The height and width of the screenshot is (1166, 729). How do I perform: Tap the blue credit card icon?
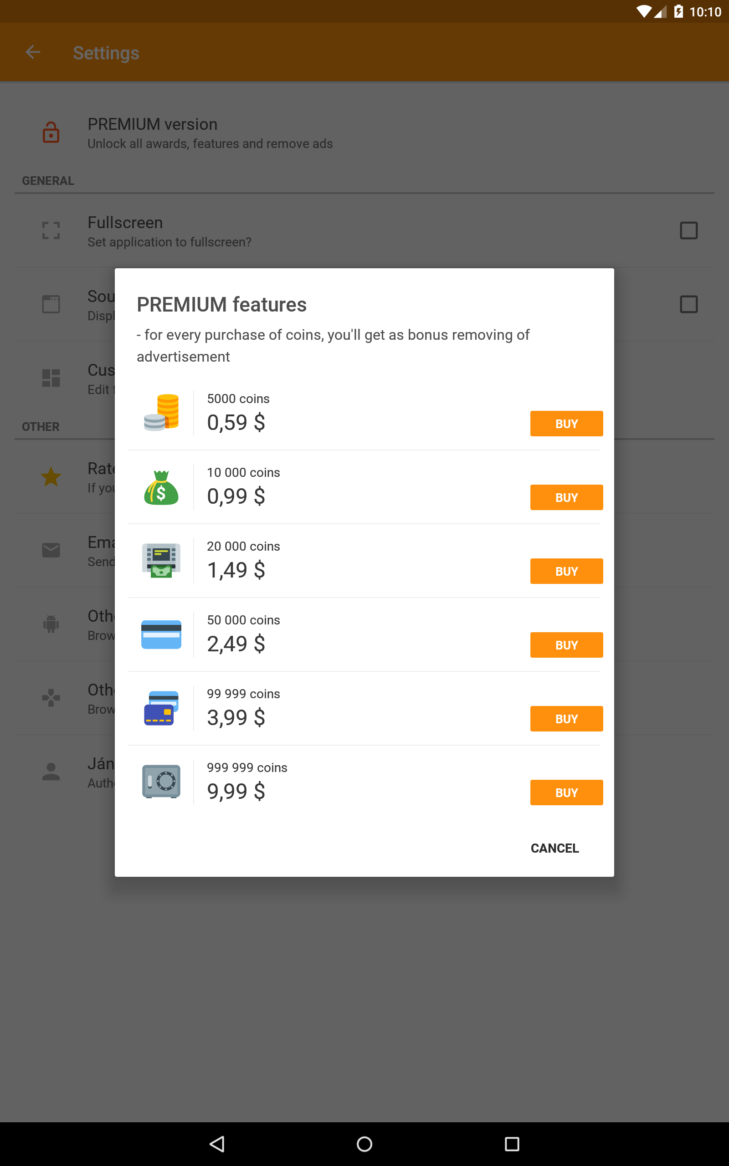(161, 634)
